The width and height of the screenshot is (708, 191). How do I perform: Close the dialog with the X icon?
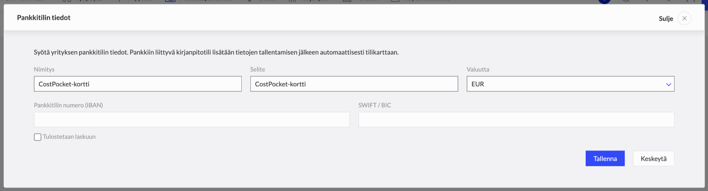point(684,18)
